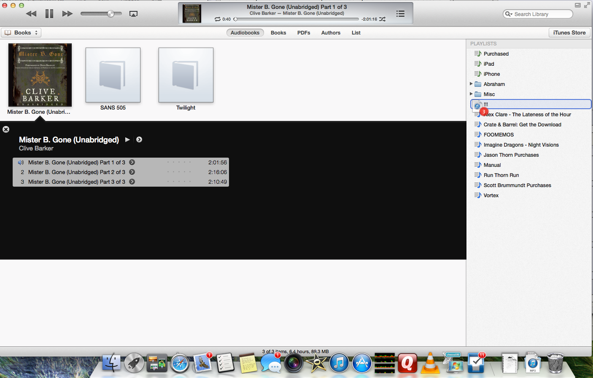Select the Mister B. Gone cover
593x378 pixels.
40,75
